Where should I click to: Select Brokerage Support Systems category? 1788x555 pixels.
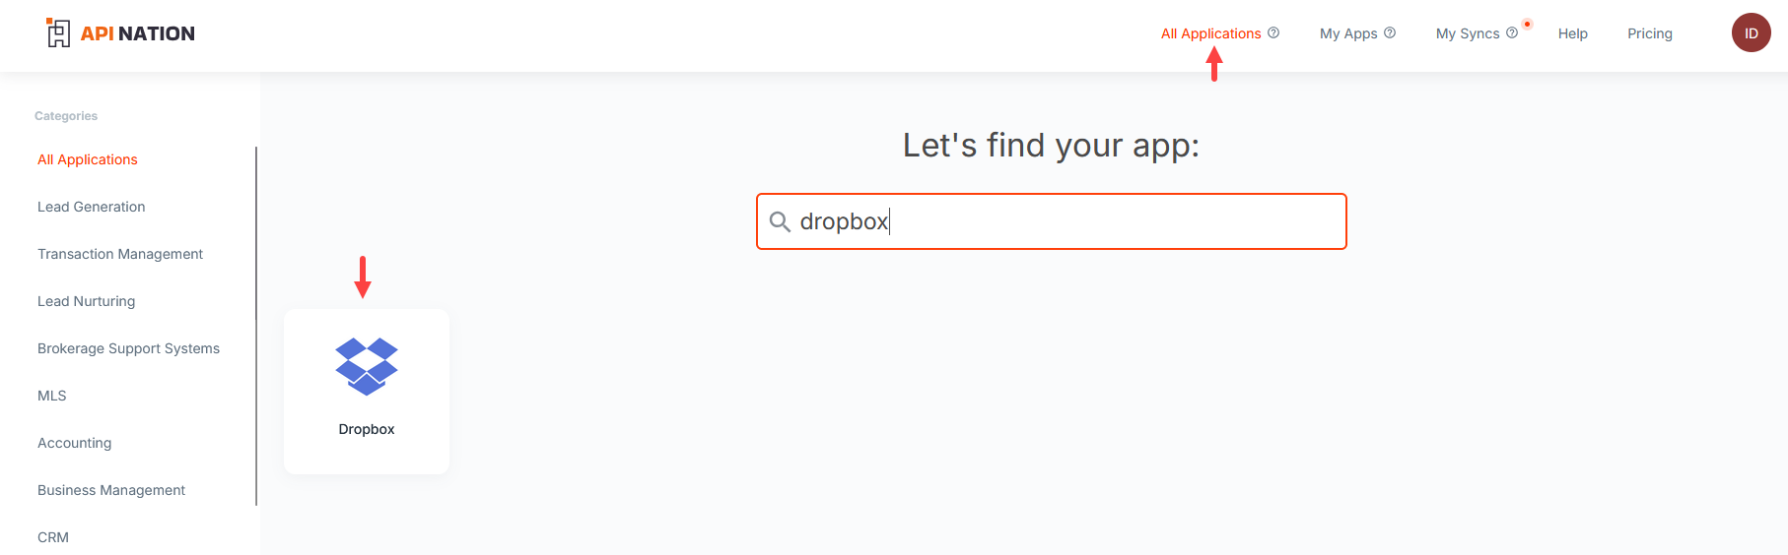(x=128, y=348)
